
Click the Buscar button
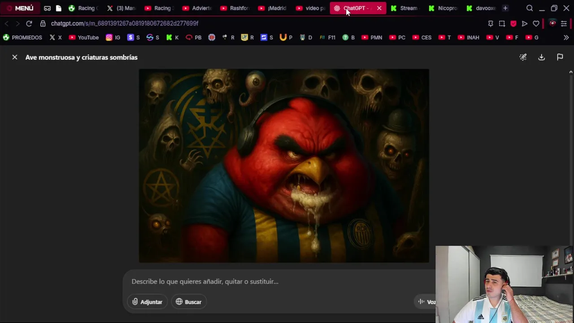(188, 302)
